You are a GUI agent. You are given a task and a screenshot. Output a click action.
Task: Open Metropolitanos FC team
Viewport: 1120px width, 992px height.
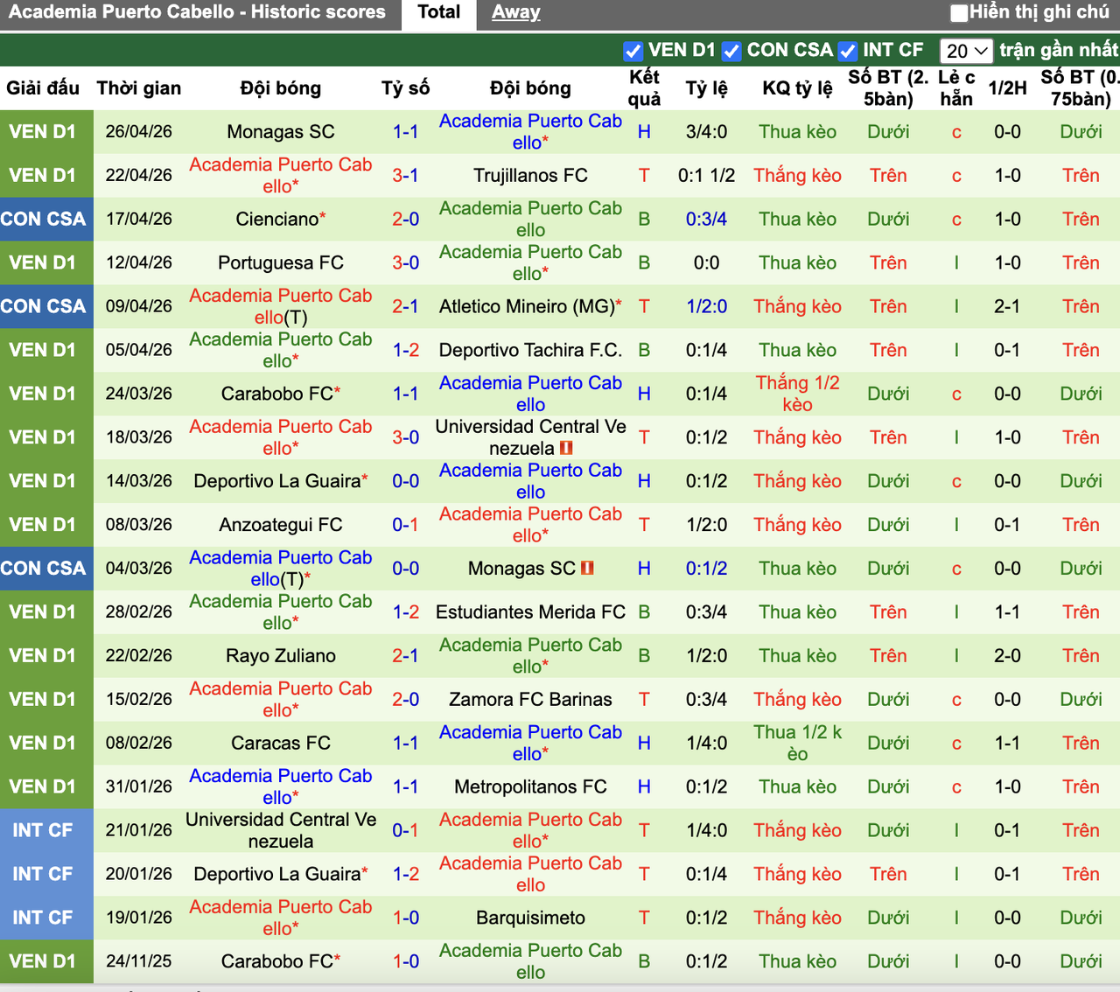pyautogui.click(x=530, y=787)
